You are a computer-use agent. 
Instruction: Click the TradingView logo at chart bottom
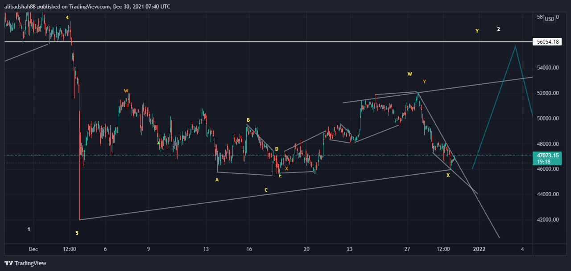point(25,263)
